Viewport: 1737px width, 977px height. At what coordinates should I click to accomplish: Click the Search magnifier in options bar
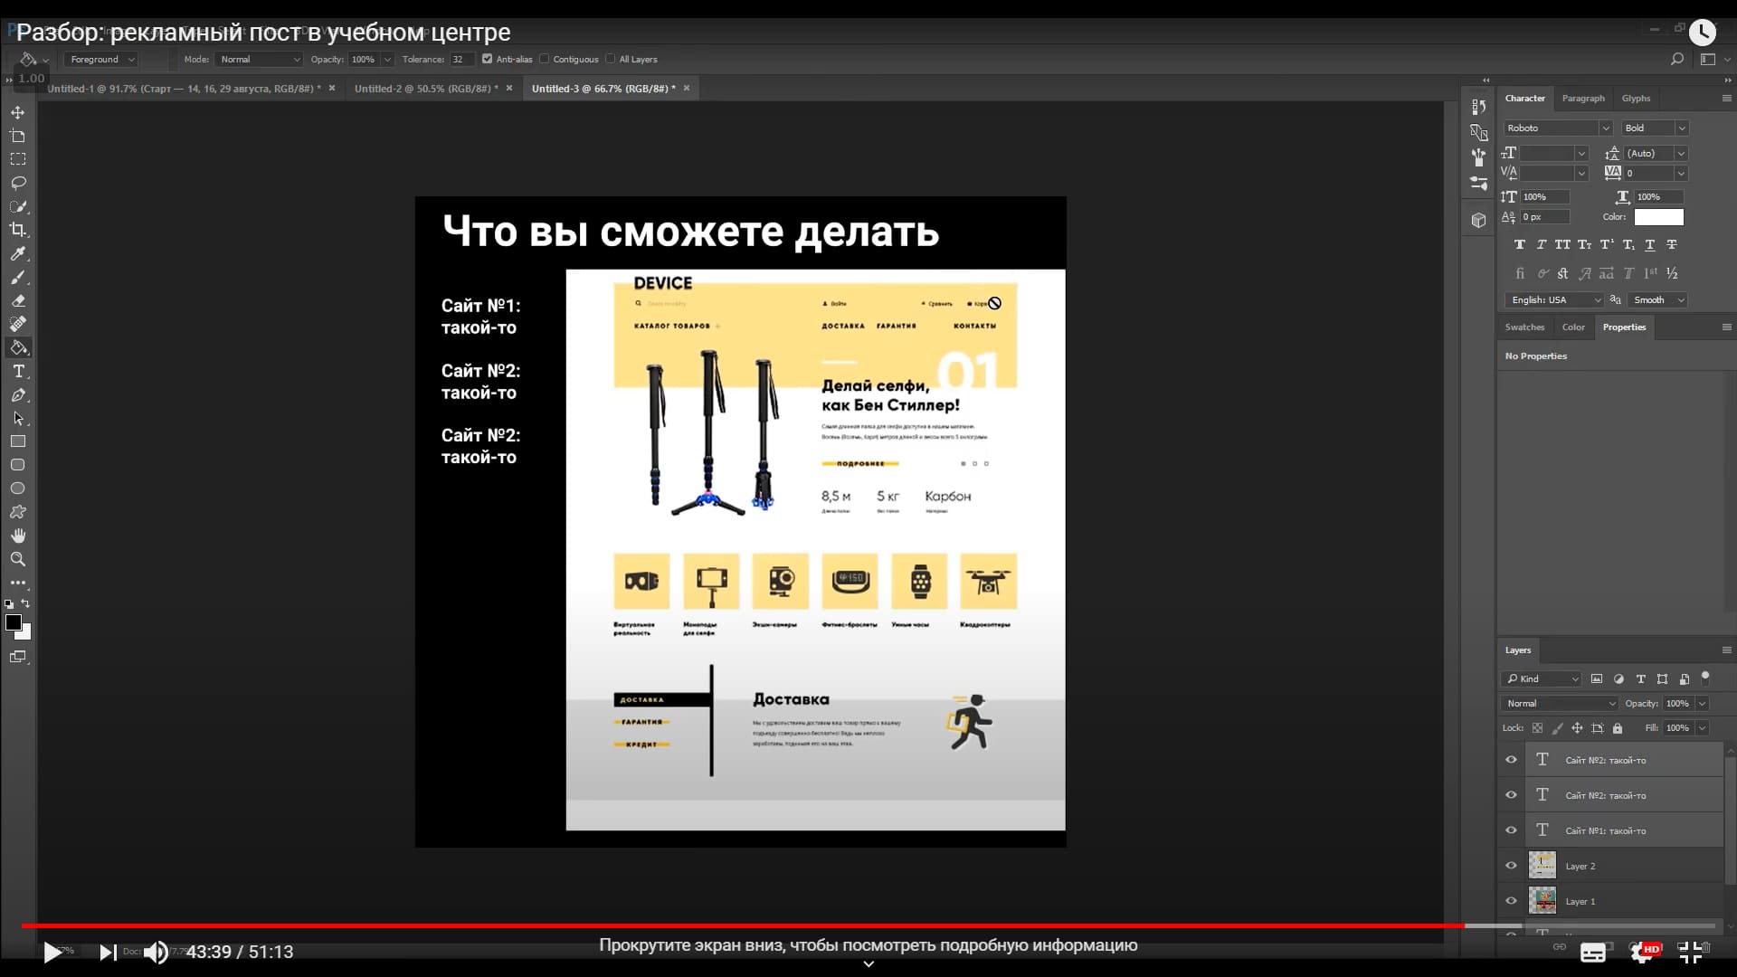1676,59
